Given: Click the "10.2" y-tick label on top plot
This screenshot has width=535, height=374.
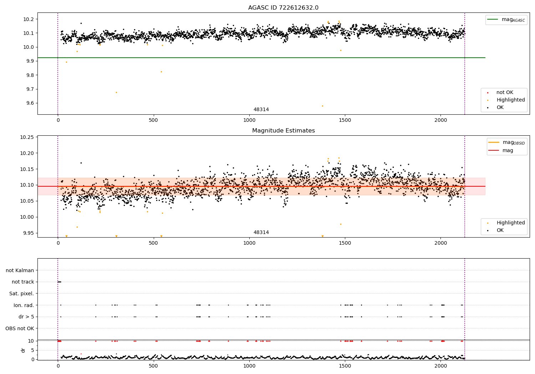Looking at the screenshot, I should [x=28, y=19].
